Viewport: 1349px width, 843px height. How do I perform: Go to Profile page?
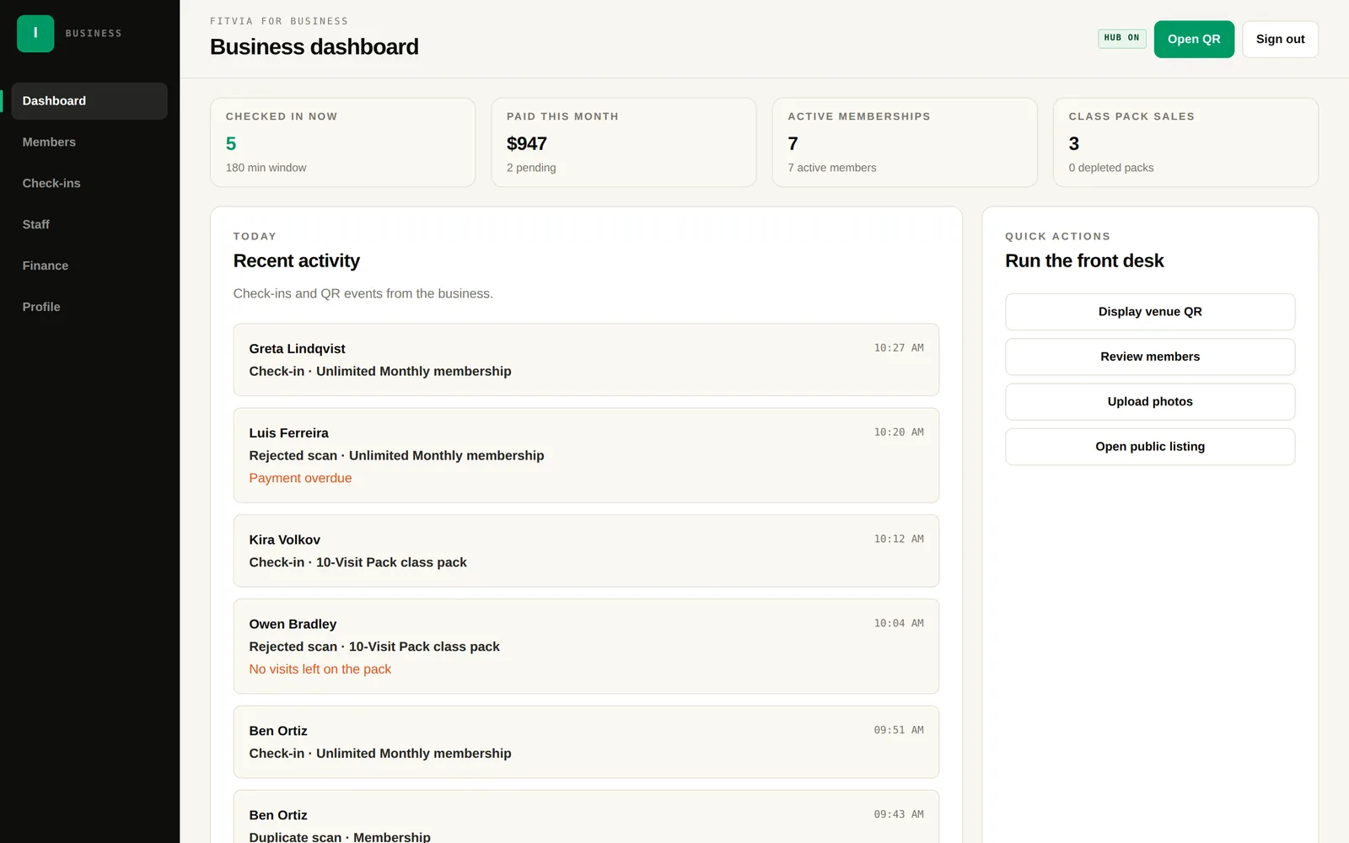(x=89, y=308)
